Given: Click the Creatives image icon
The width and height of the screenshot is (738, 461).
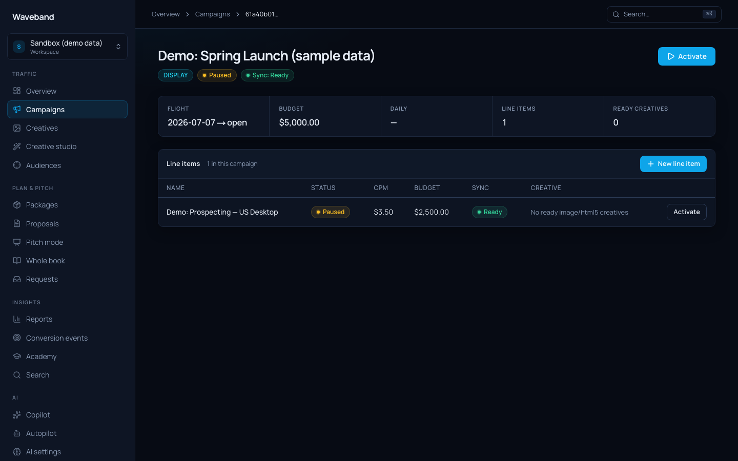Looking at the screenshot, I should point(17,128).
